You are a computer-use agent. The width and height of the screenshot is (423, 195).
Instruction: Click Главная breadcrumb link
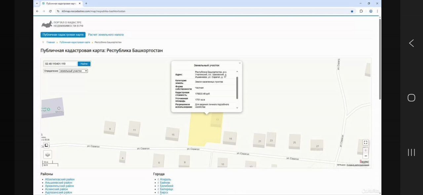51,42
